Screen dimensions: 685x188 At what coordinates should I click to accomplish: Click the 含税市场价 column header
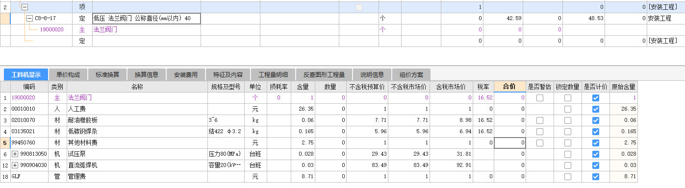click(451, 87)
